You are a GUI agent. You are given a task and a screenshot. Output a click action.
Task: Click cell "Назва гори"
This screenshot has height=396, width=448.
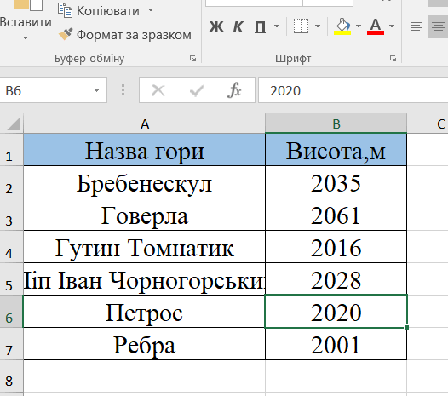point(145,150)
